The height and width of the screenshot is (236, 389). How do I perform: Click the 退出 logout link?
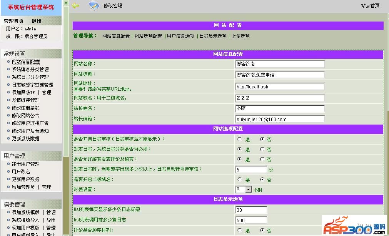pos(37,21)
